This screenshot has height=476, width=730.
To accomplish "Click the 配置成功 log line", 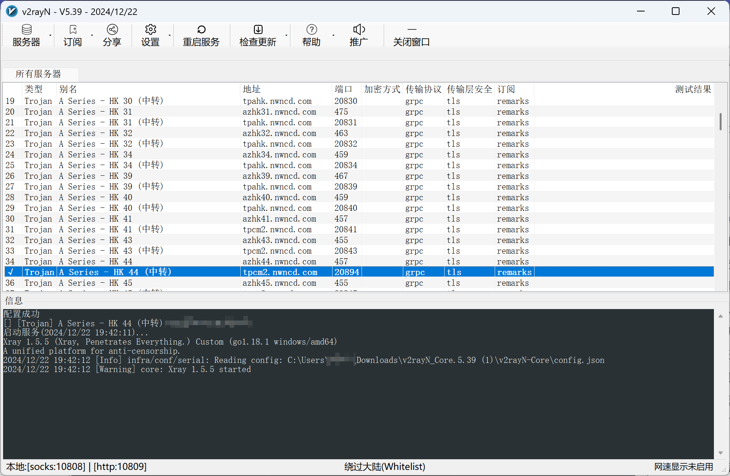I will pyautogui.click(x=21, y=314).
